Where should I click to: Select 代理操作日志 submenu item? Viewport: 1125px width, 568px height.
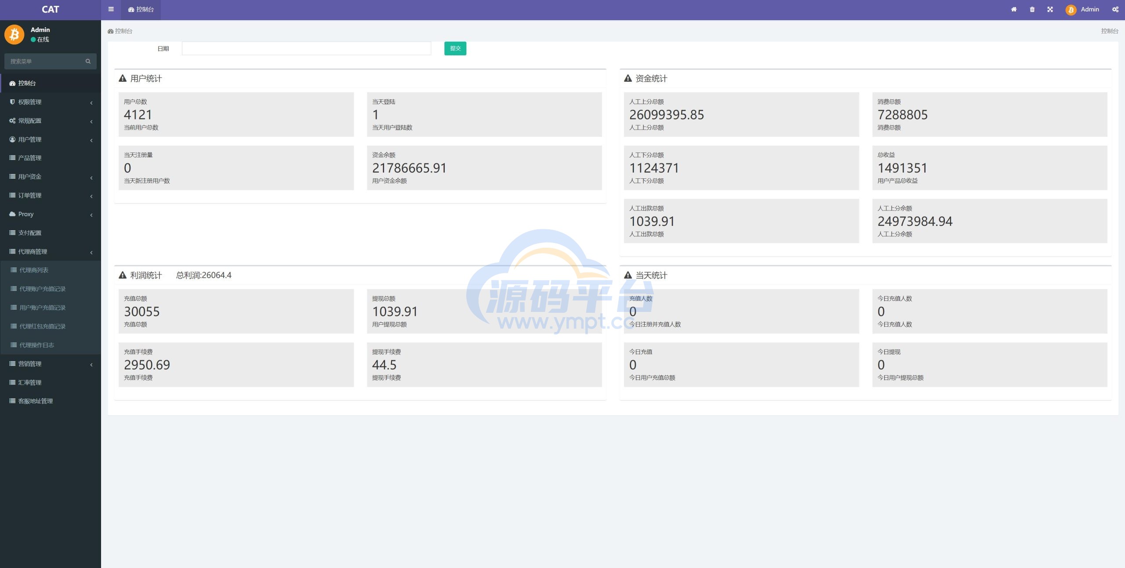(51, 345)
